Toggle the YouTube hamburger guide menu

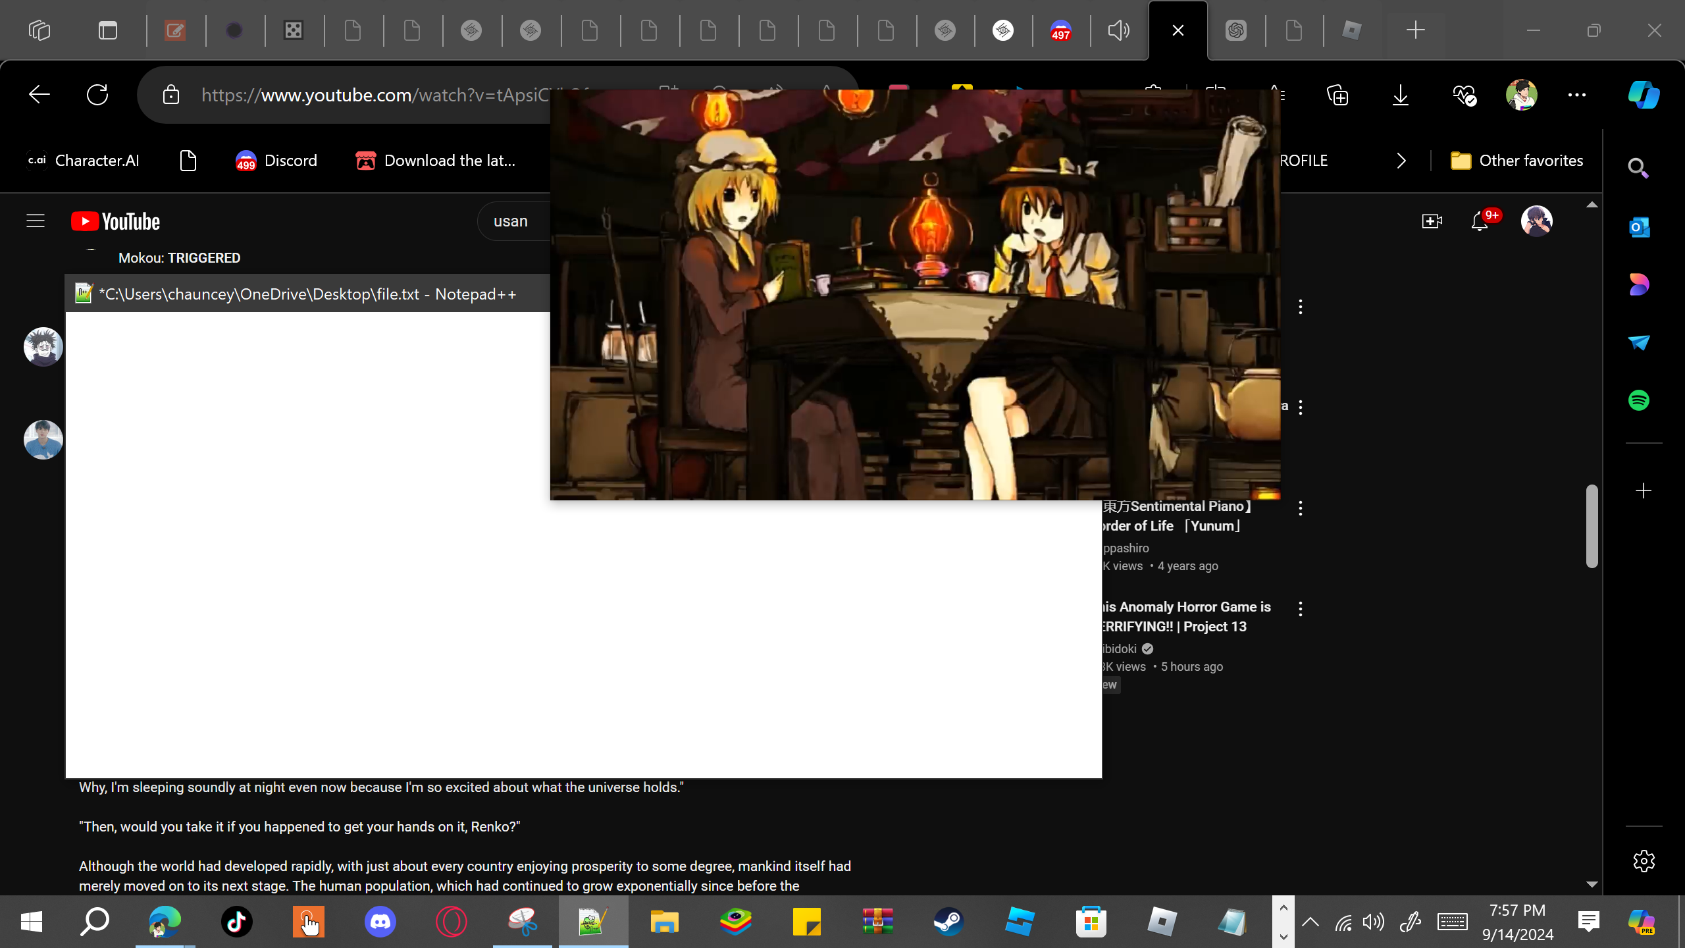(36, 221)
